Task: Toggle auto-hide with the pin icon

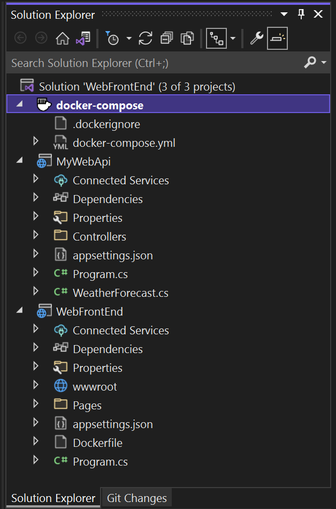Action: [301, 14]
